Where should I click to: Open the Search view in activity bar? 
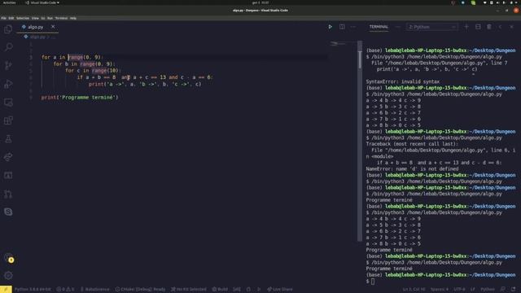(x=8, y=47)
